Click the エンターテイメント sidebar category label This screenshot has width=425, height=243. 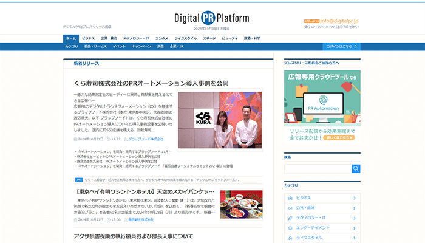point(313,228)
